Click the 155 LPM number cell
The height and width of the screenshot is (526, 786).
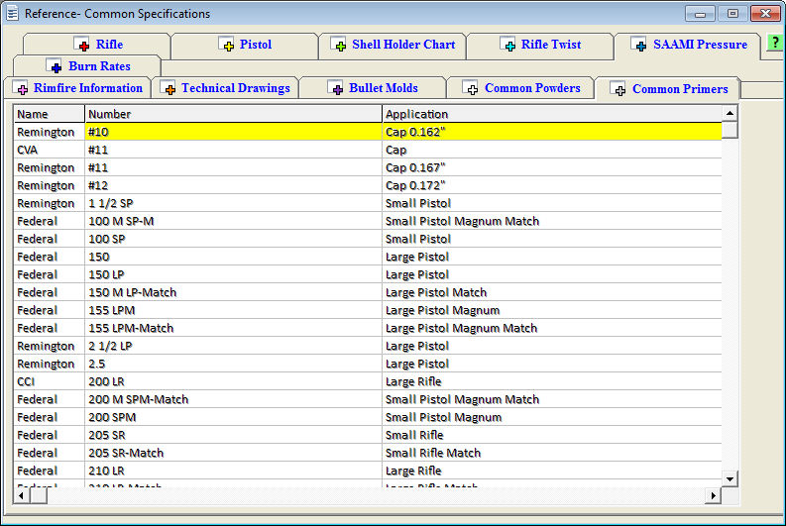(x=234, y=310)
